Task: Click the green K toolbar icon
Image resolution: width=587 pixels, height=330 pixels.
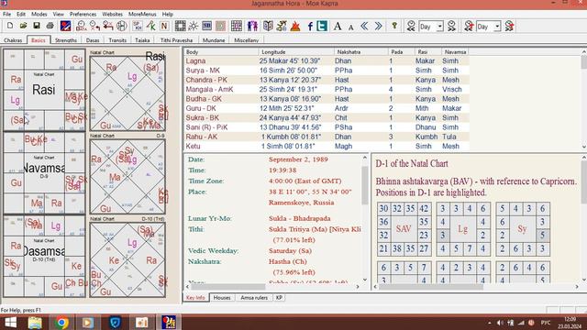Action: [x=150, y=26]
